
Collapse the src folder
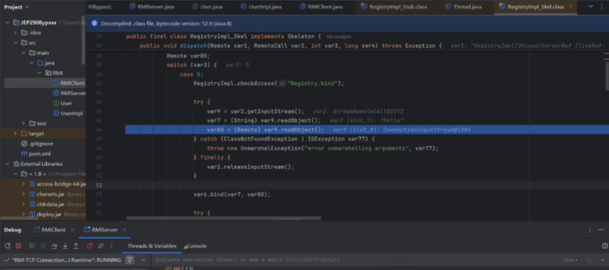click(x=15, y=43)
